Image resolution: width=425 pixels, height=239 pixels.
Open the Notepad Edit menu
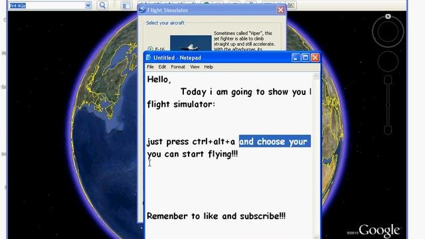coord(162,67)
